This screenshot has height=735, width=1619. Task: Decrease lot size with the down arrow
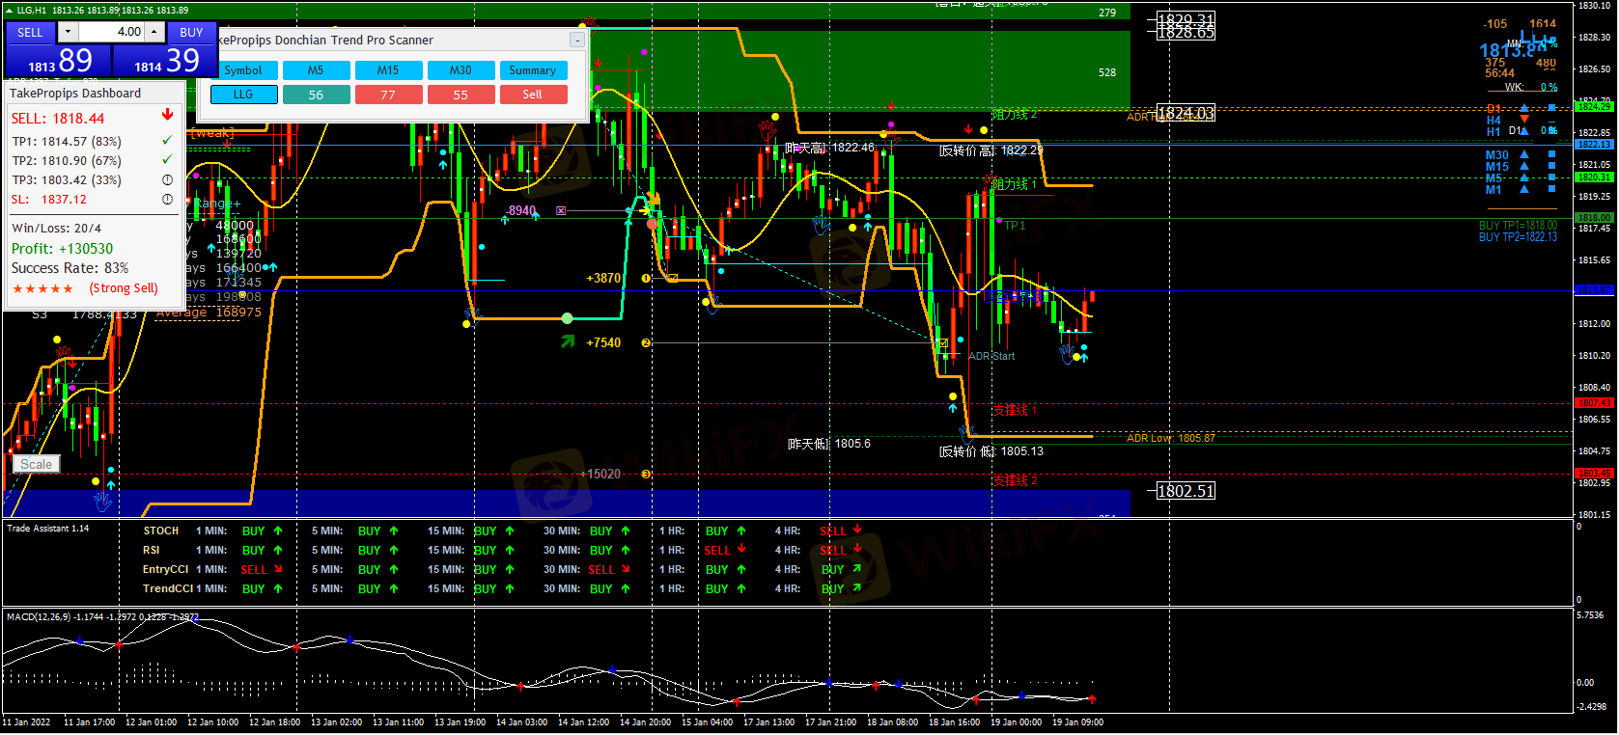coord(68,32)
